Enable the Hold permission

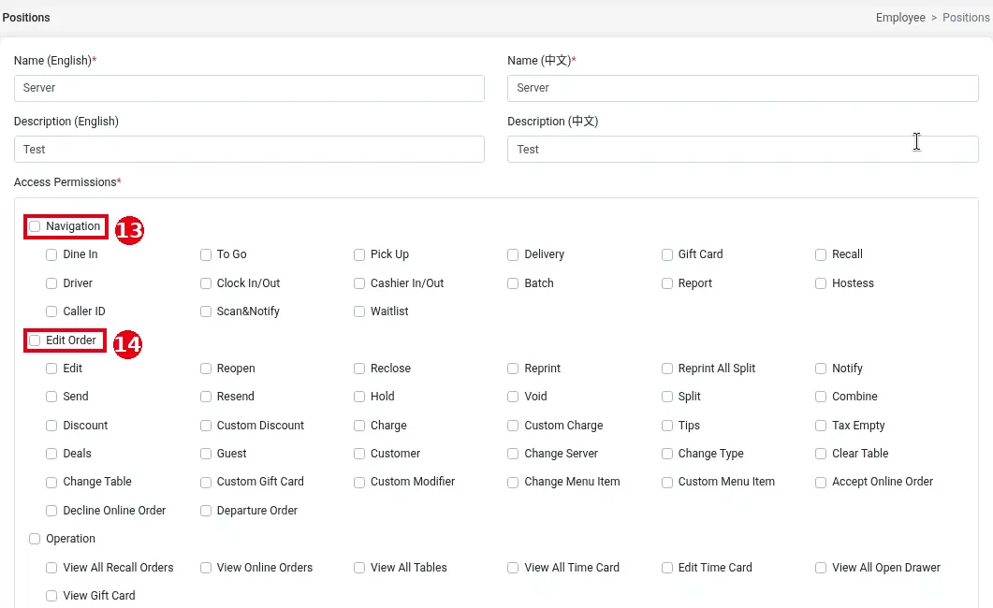tap(359, 397)
